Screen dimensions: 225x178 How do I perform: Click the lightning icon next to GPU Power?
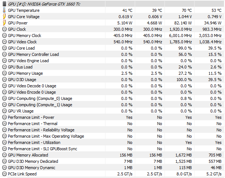point(4,23)
